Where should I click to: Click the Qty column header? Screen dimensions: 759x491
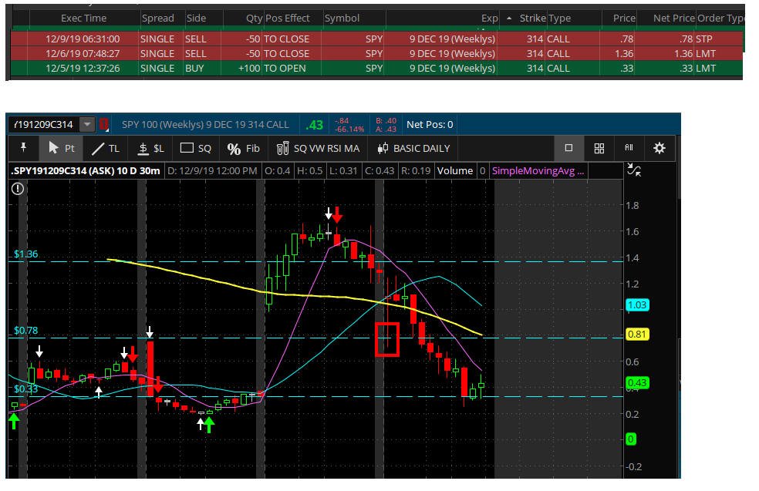pos(254,18)
